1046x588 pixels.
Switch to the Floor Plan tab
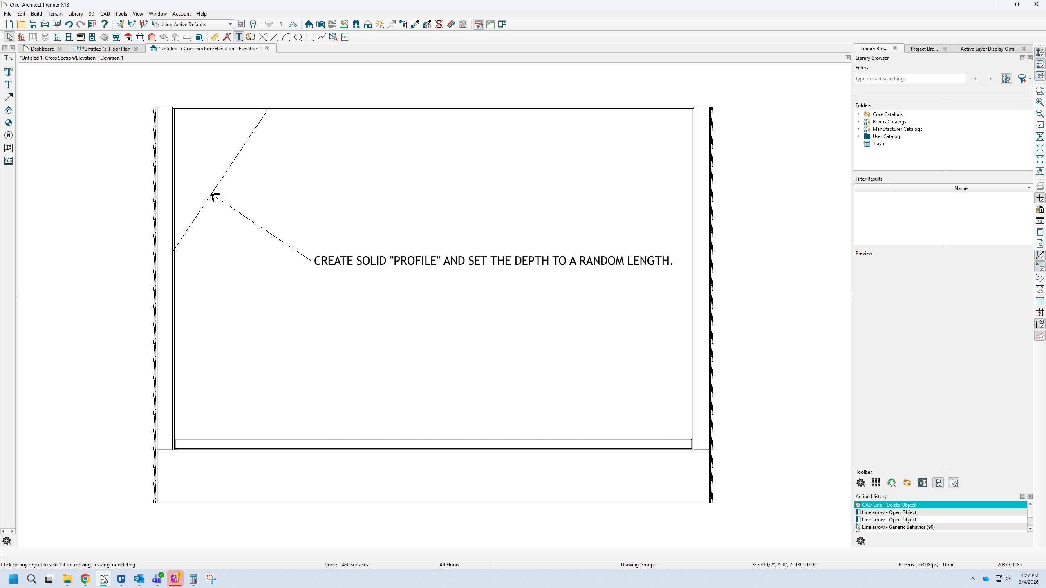coord(106,49)
